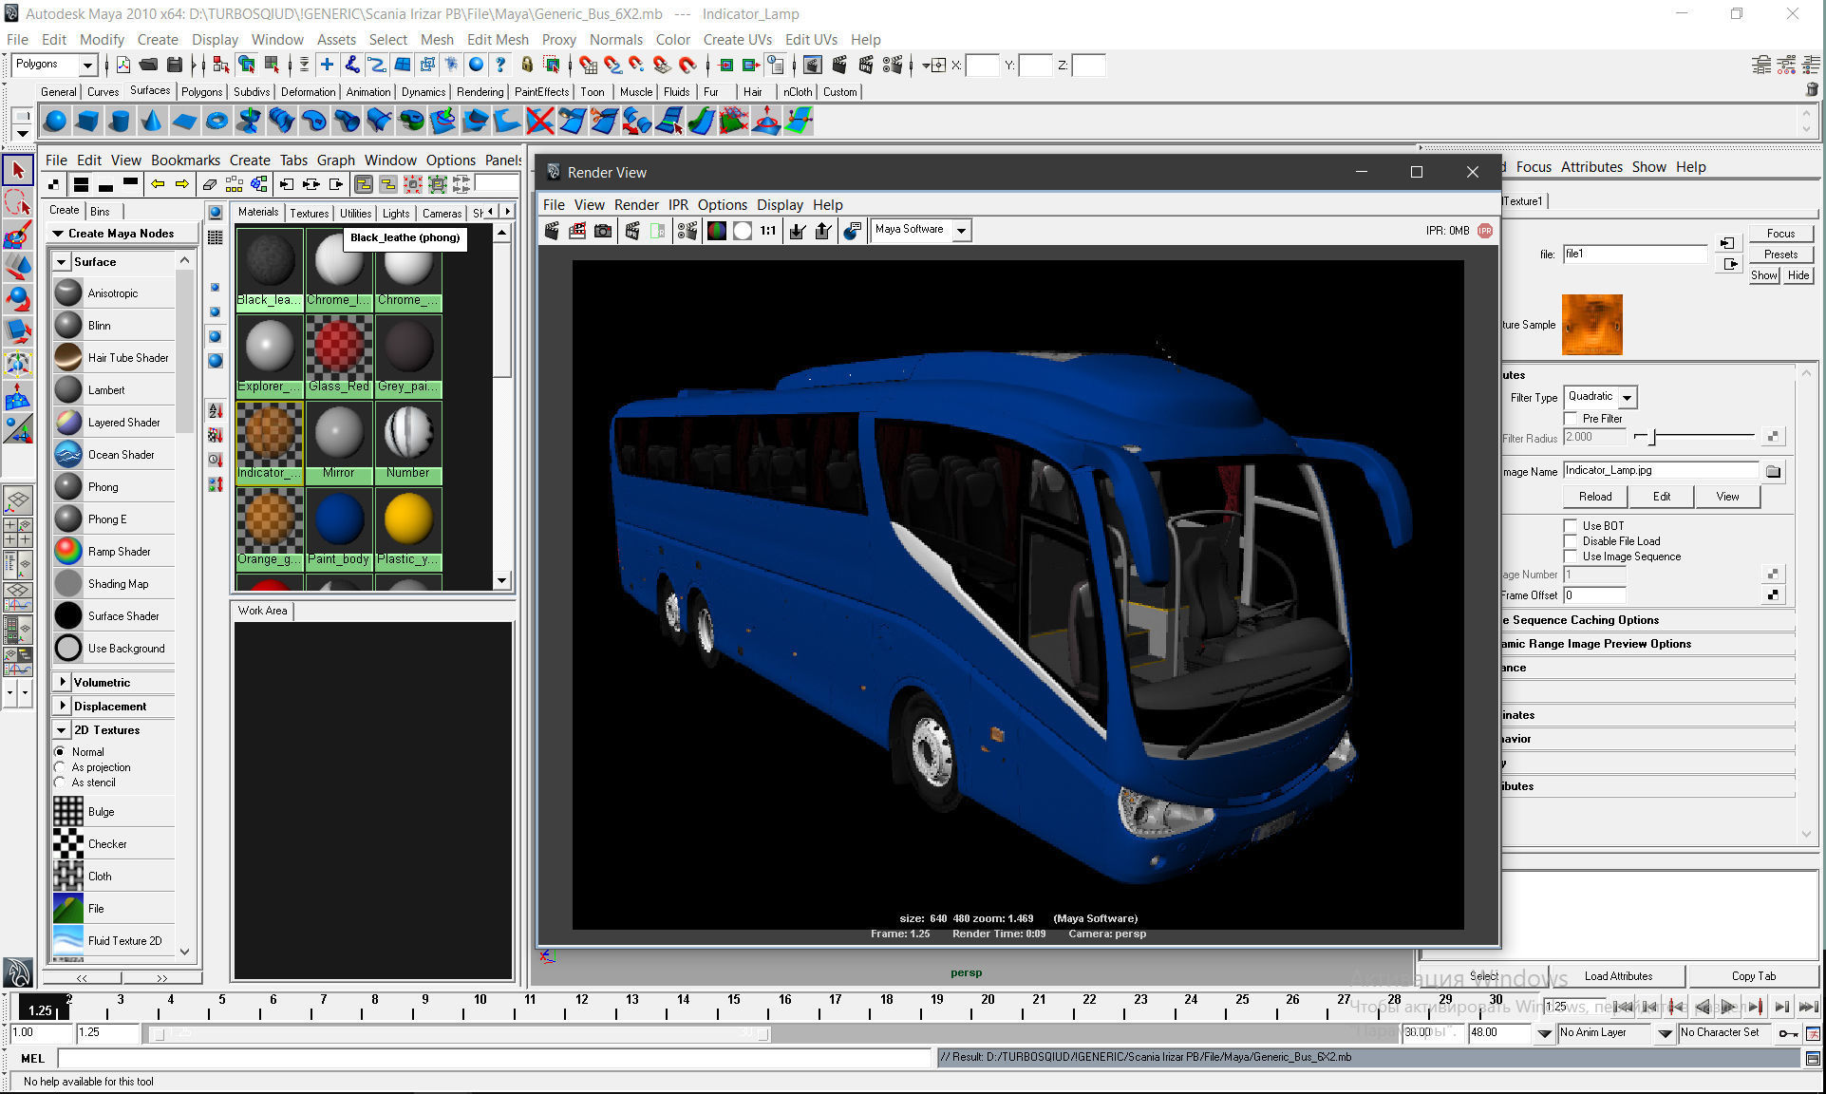Screen dimensions: 1826x1094
Task: Click the Reload button
Action: tap(1595, 497)
